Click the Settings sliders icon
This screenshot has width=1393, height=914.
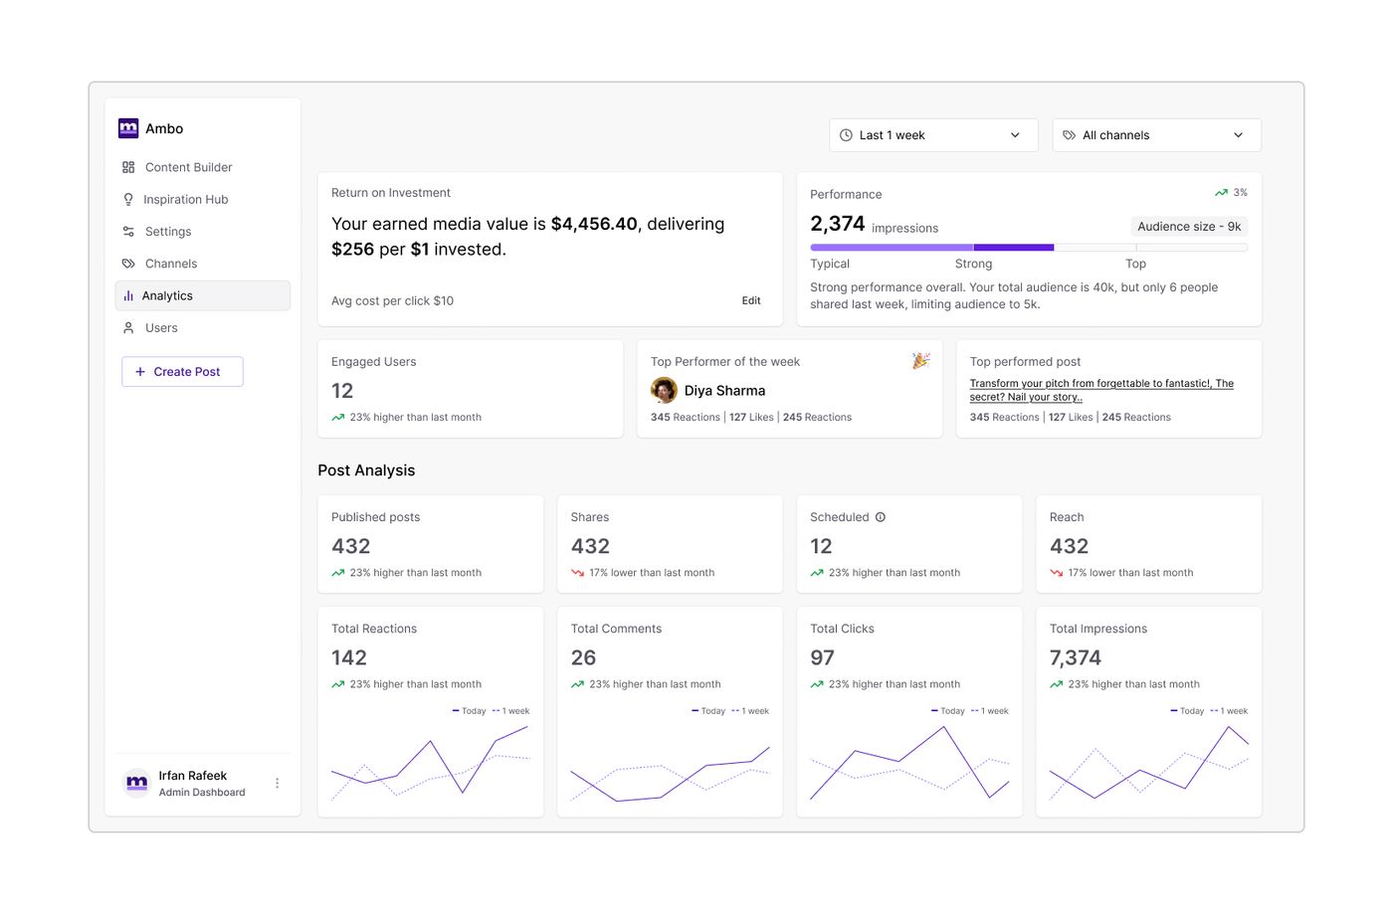(x=128, y=232)
